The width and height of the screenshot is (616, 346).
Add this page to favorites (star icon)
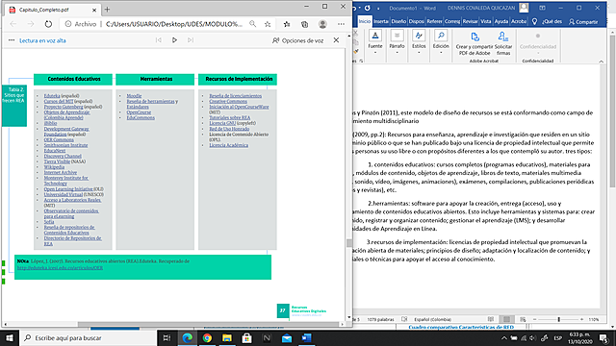(268, 24)
